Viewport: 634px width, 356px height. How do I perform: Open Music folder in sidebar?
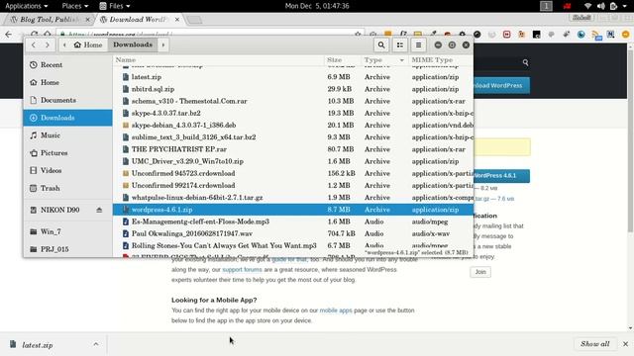click(67, 135)
